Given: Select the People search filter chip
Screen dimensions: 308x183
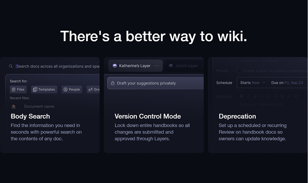Looking at the screenshot, I should [72, 89].
